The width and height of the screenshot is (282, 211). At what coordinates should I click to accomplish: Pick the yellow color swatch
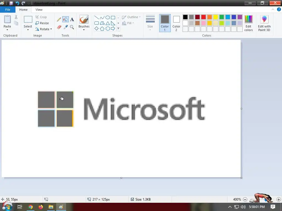tap(216, 17)
